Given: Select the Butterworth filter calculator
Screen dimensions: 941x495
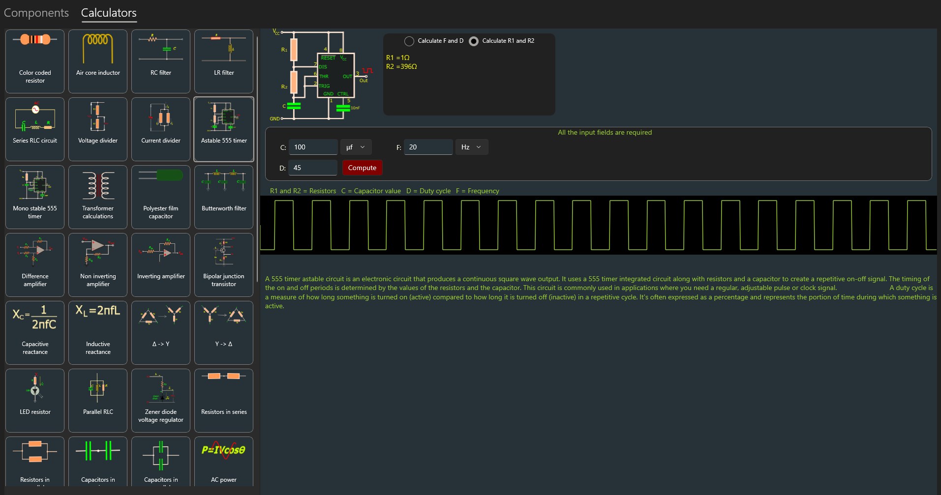Looking at the screenshot, I should (x=224, y=197).
